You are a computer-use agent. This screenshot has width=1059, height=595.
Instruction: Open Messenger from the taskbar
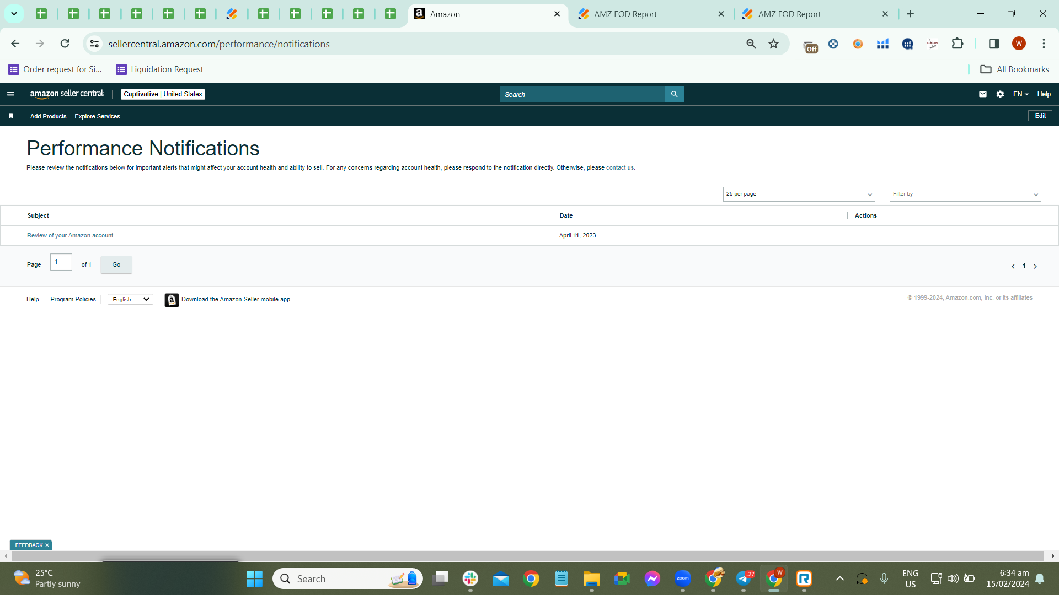point(652,578)
